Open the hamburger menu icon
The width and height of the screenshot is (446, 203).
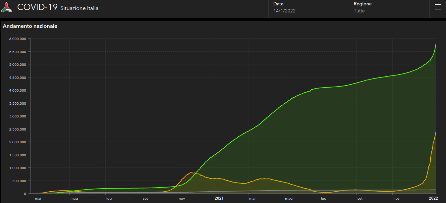point(438,7)
